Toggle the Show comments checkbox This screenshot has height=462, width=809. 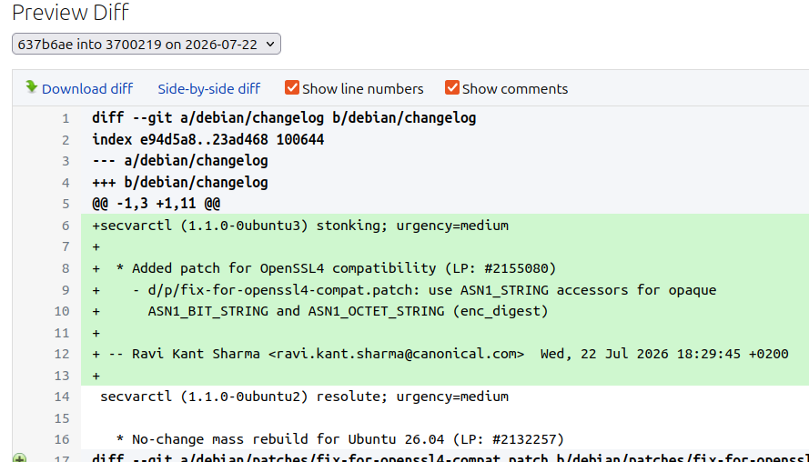451,87
